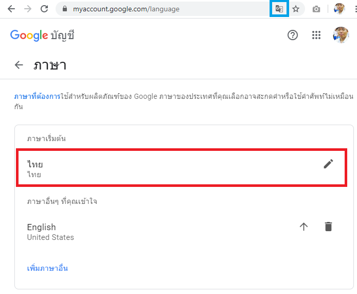
Task: Open the Chrome profile avatar in toolbar
Action: click(339, 9)
